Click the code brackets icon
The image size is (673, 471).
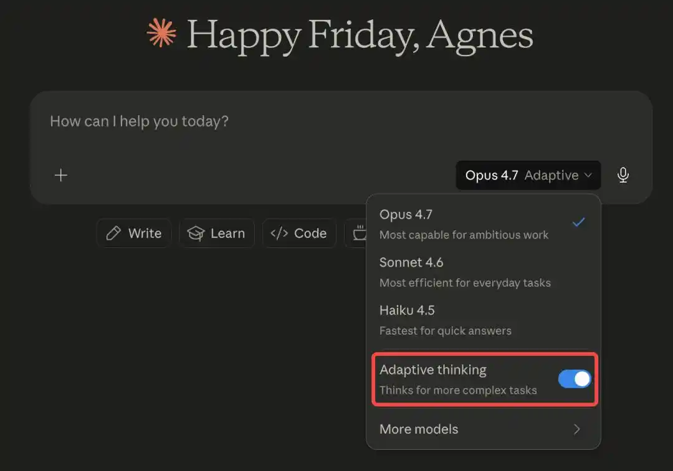point(279,234)
